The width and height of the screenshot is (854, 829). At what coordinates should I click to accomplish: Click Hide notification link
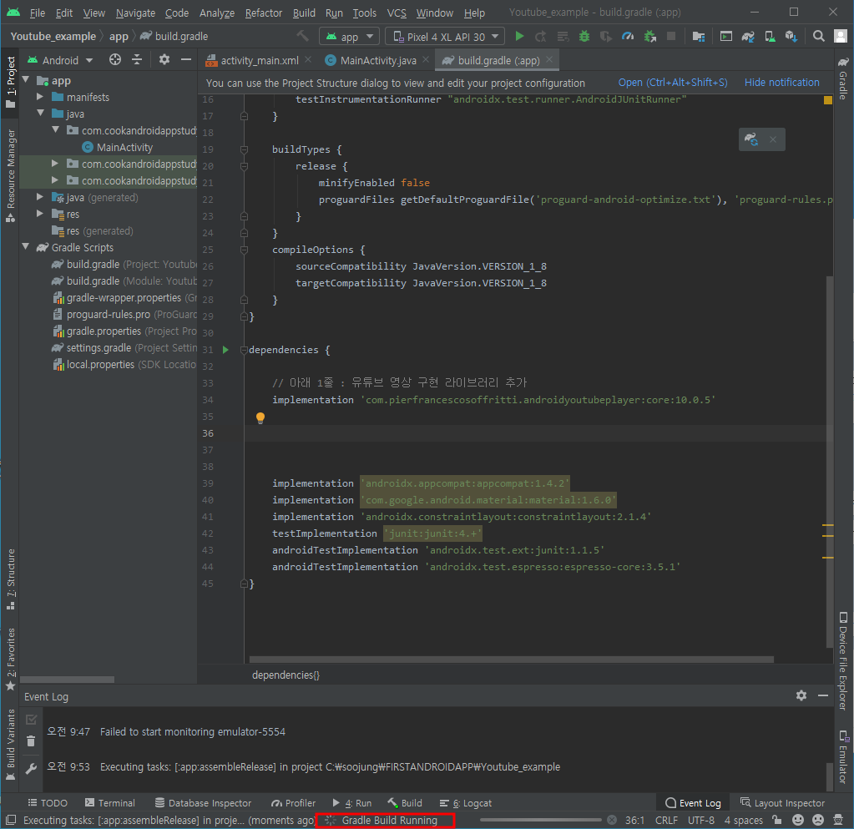[x=781, y=83]
